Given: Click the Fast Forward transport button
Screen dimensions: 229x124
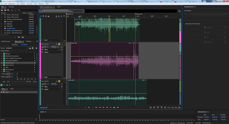Looking at the screenshot, I should pyautogui.click(x=103, y=108).
